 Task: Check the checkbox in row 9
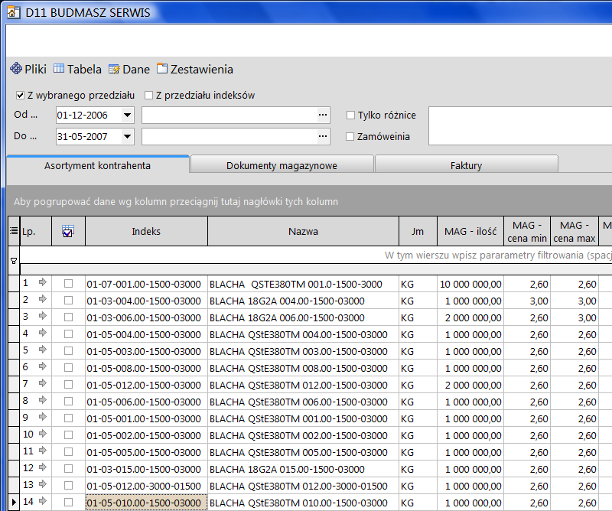pyautogui.click(x=68, y=418)
